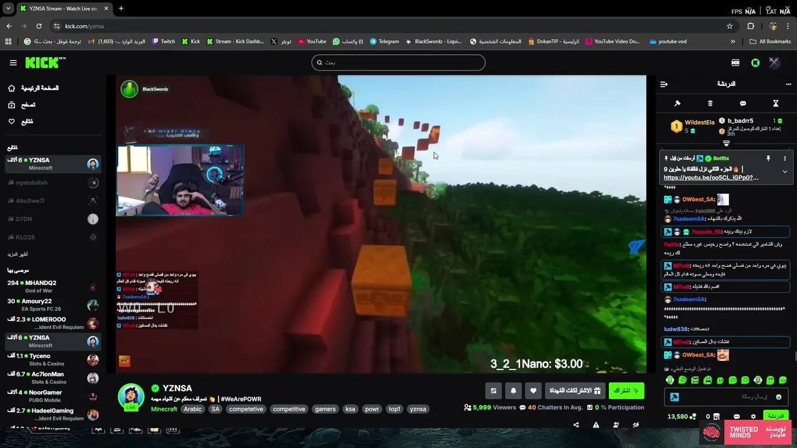Click the share stream icon
The height and width of the screenshot is (448, 797).
pos(576,425)
